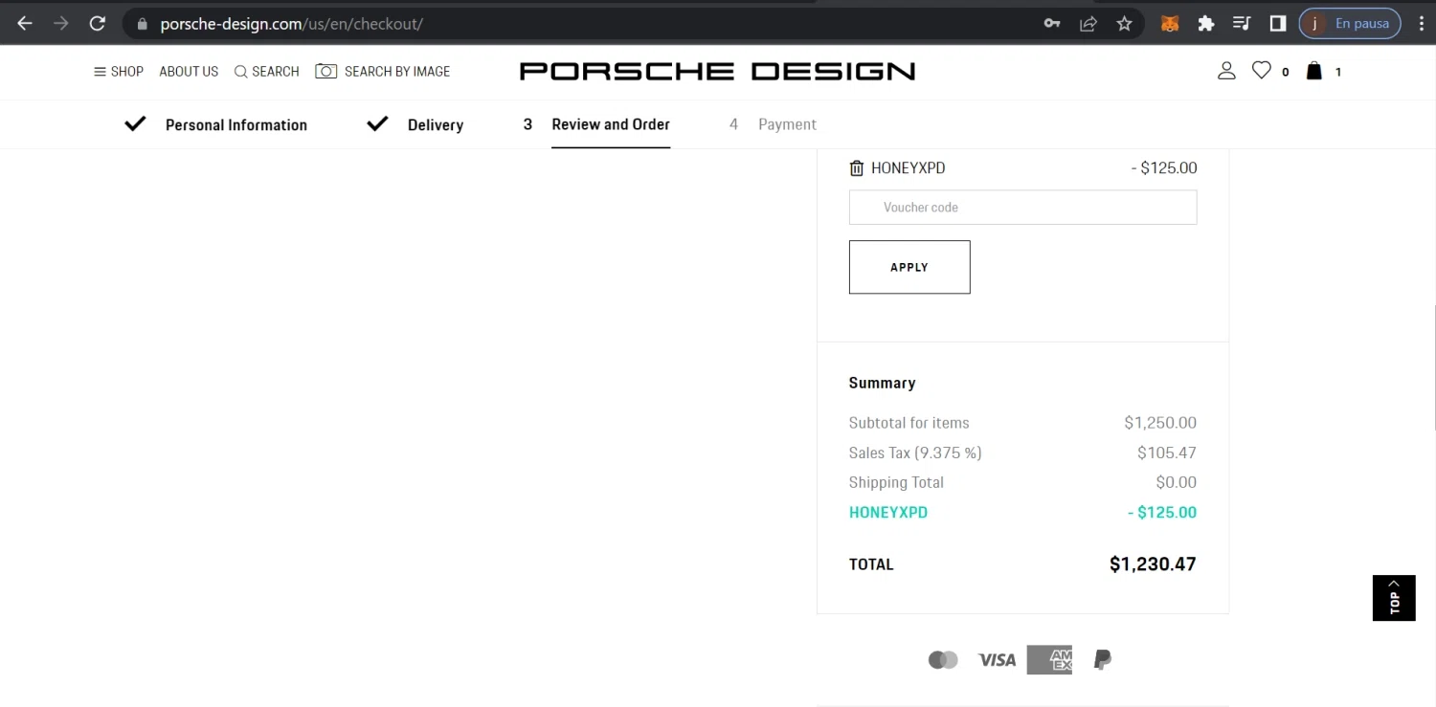Click 'Sales Tax (9.375 %)' label
This screenshot has width=1436, height=707.
coord(915,453)
